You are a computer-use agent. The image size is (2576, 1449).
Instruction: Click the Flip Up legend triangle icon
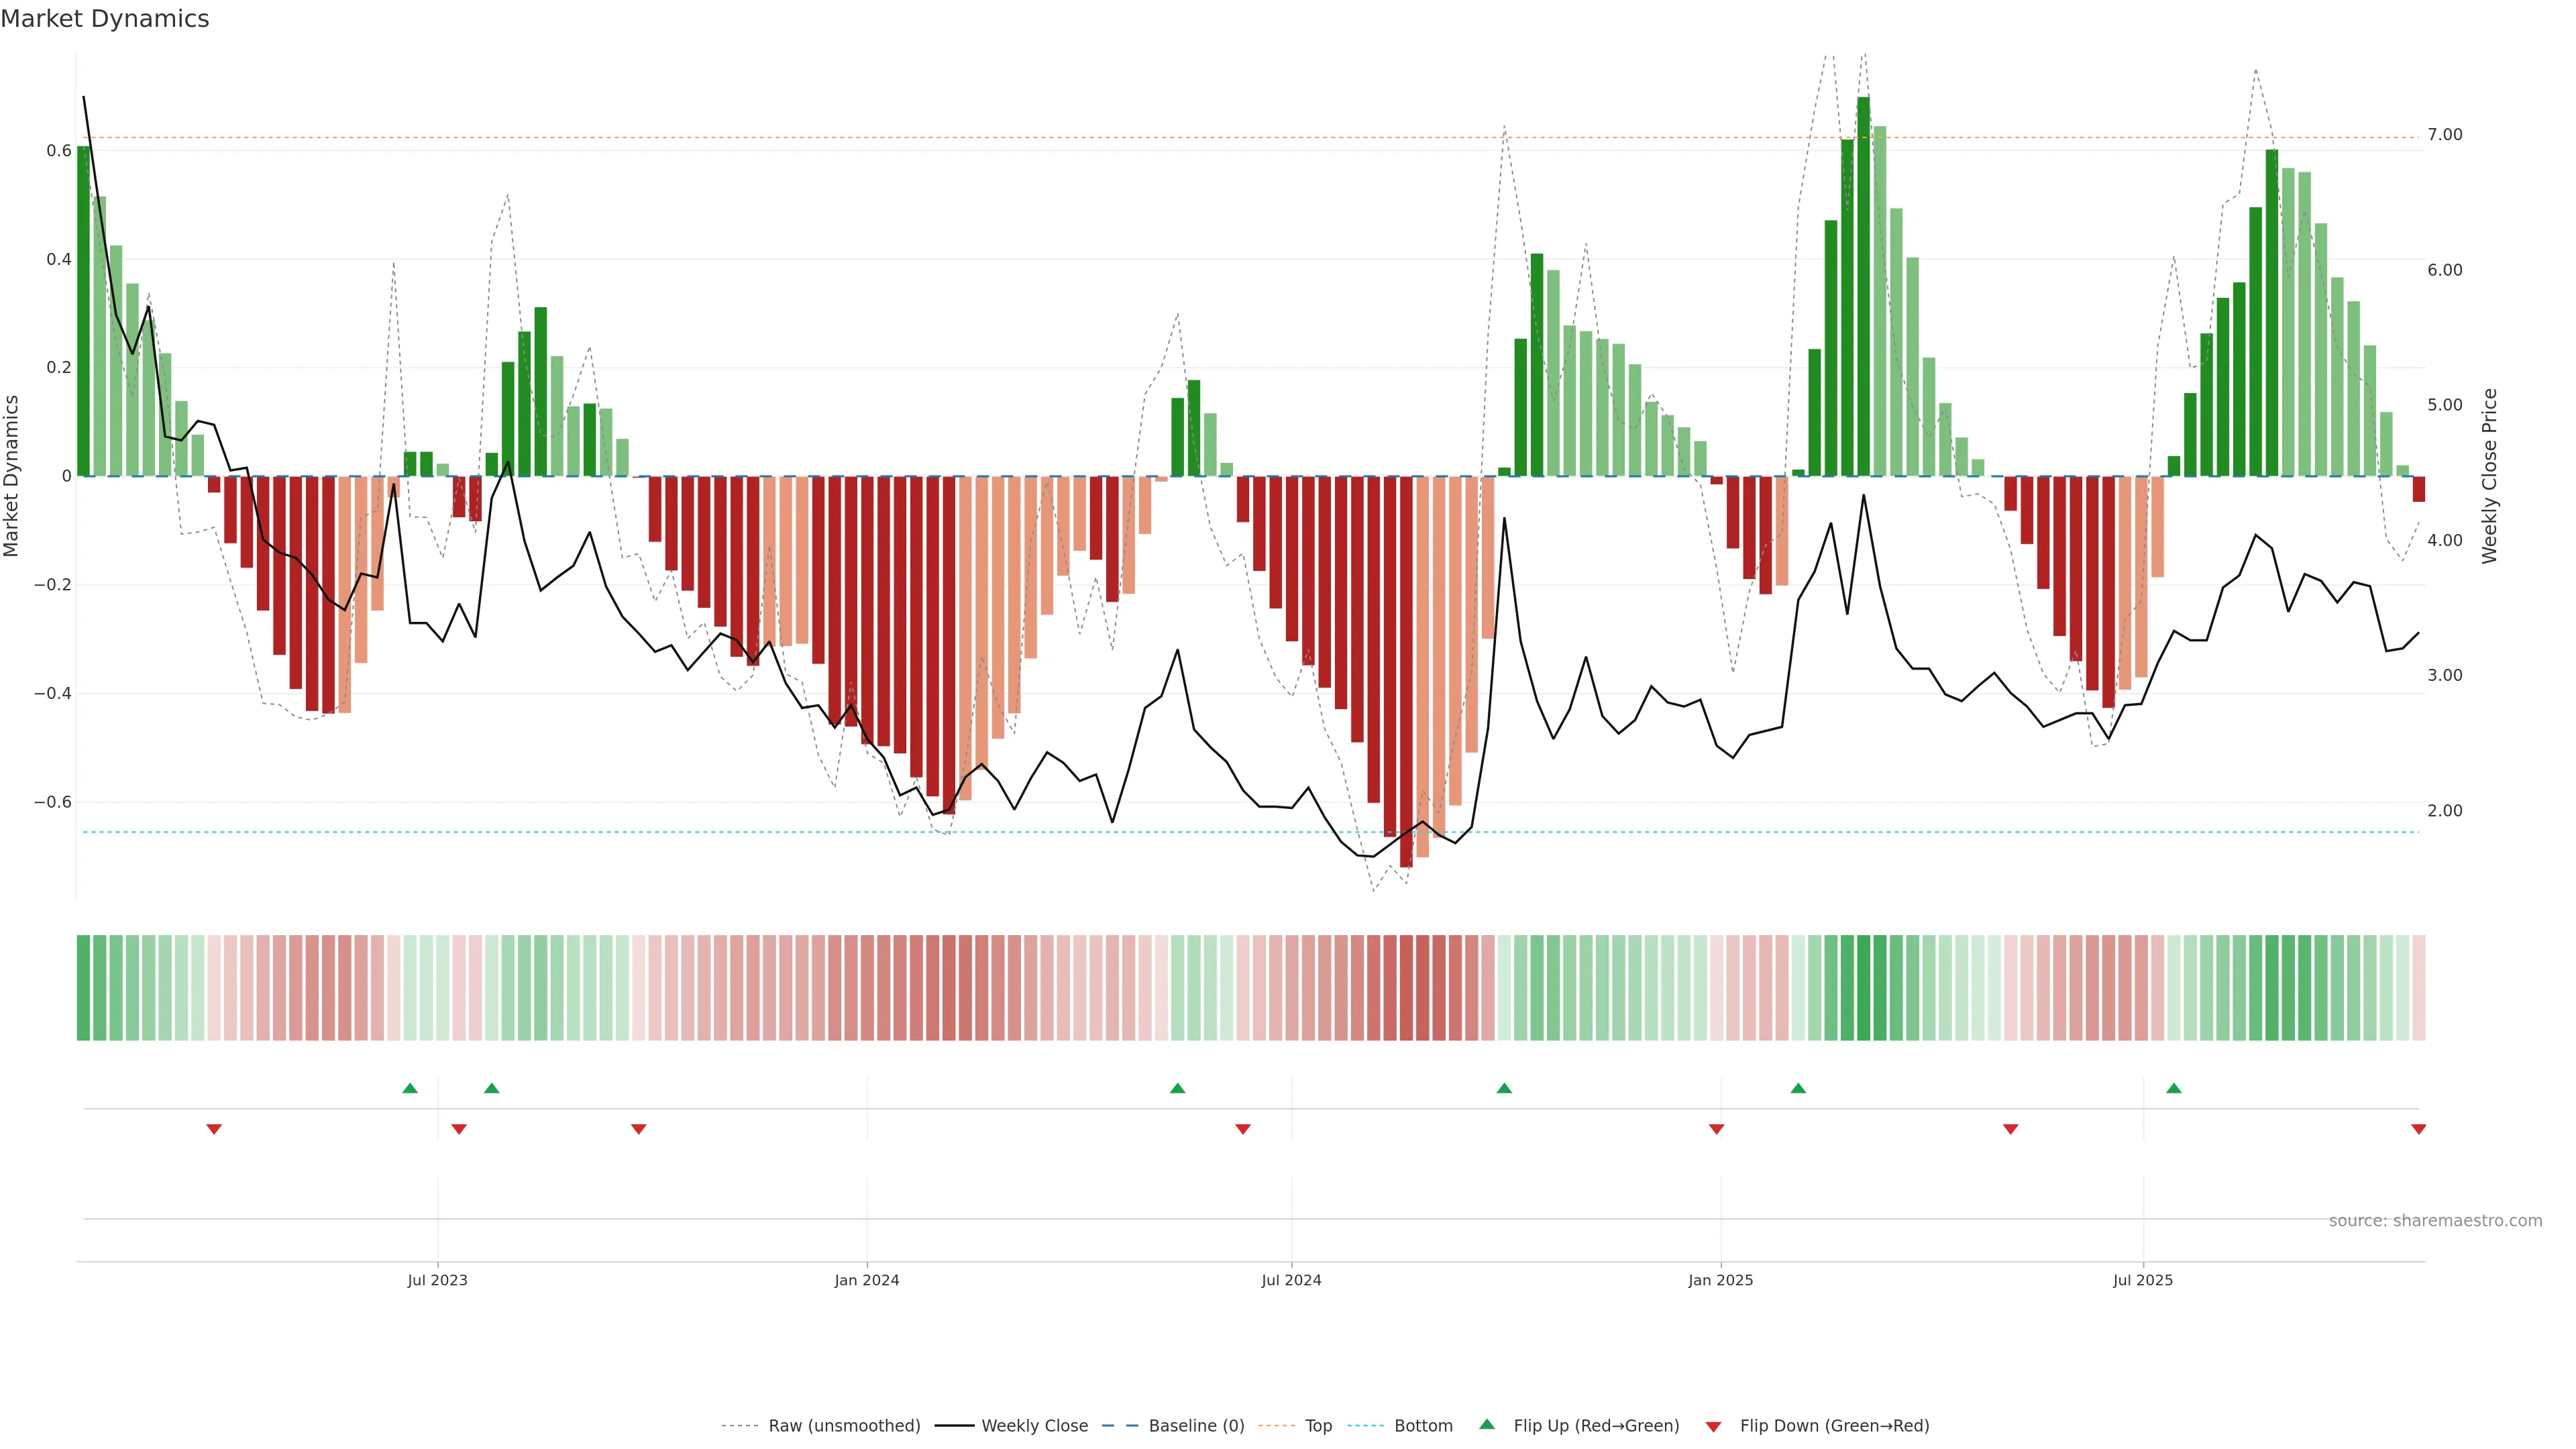tap(1486, 1424)
